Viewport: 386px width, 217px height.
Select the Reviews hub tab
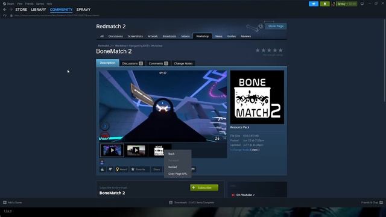click(245, 36)
